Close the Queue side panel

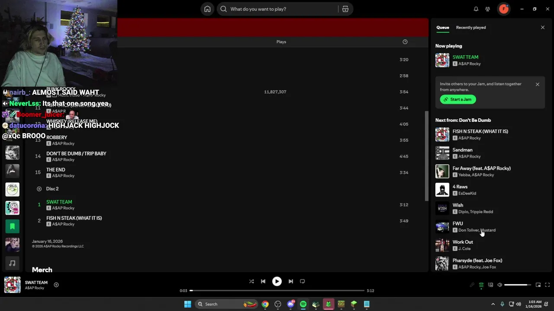[543, 28]
